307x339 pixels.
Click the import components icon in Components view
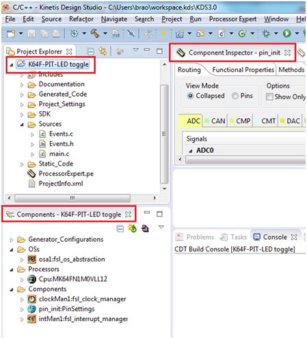click(x=145, y=228)
